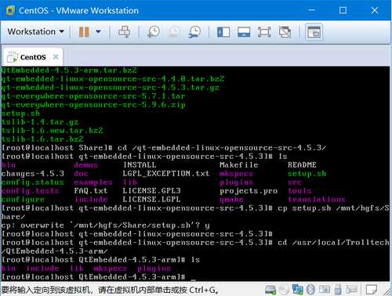Click the hard disk status icon
The width and height of the screenshot is (392, 296).
point(270,290)
